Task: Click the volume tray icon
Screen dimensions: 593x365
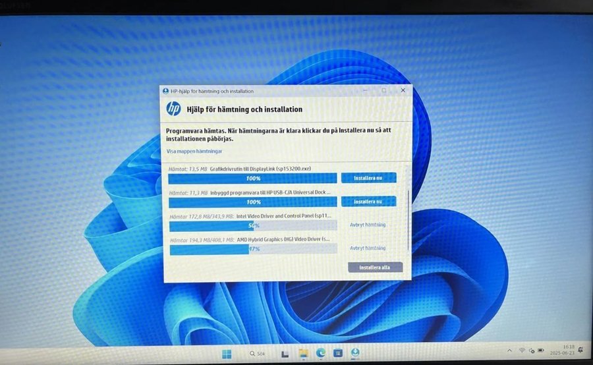Action: click(x=532, y=351)
